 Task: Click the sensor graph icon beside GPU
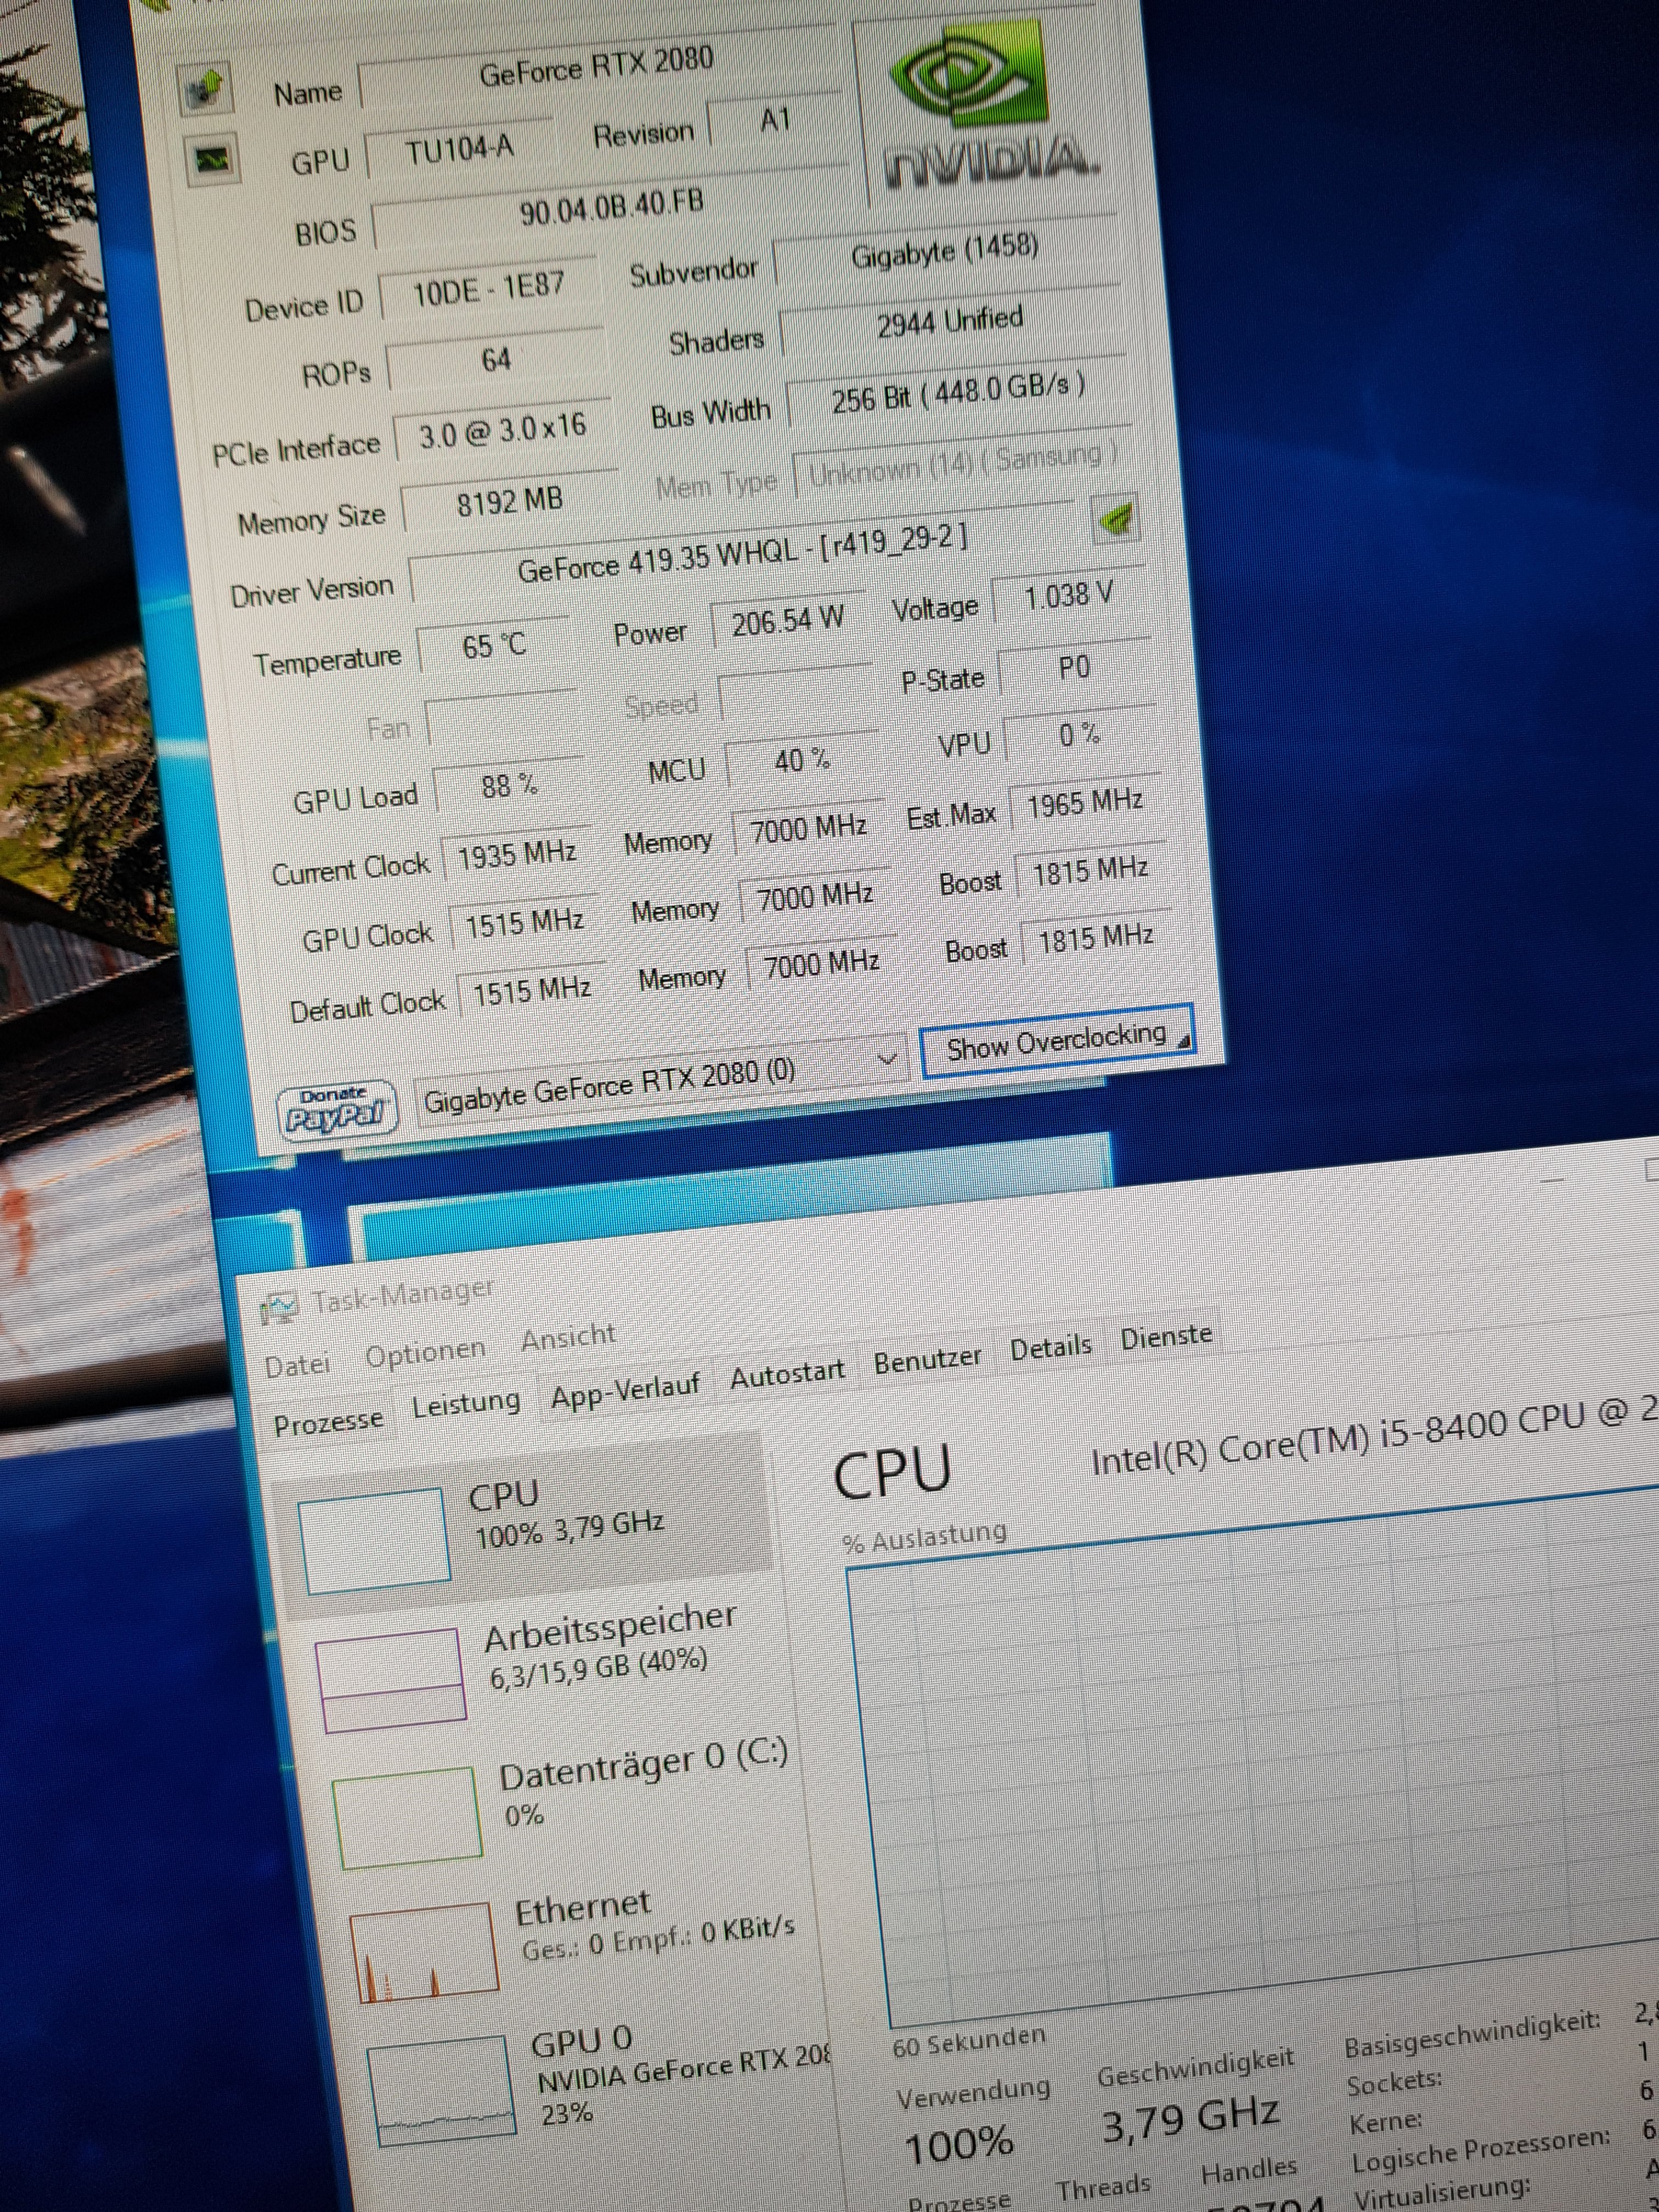pyautogui.click(x=212, y=159)
